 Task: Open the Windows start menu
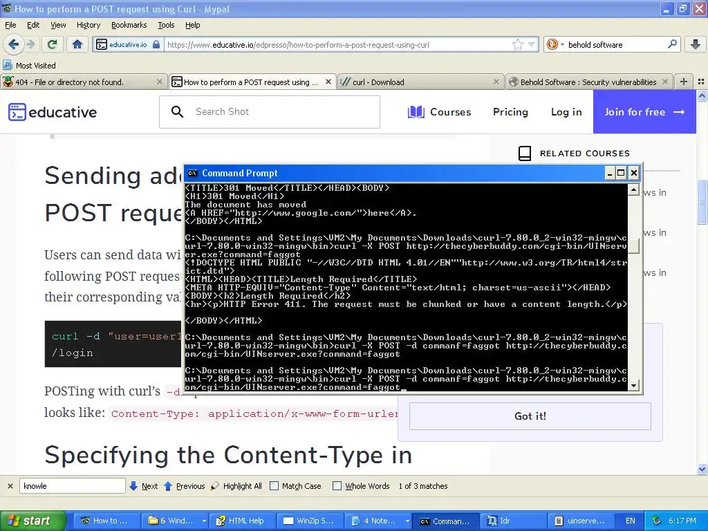tap(32, 521)
